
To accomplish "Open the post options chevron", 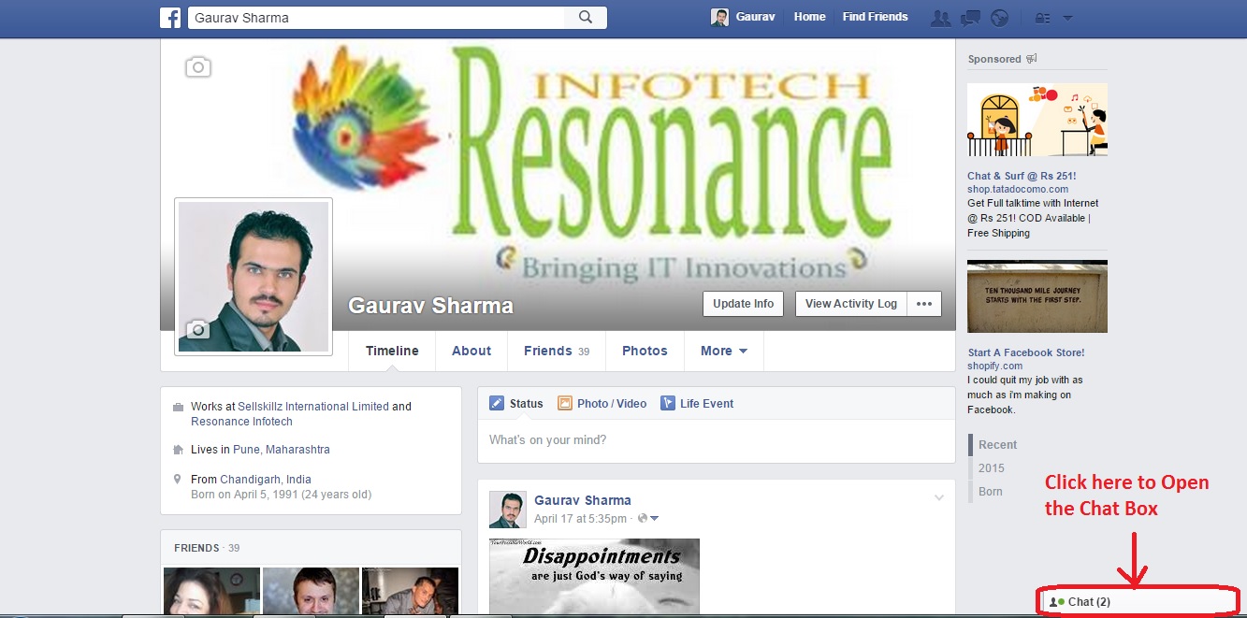I will pos(939,498).
